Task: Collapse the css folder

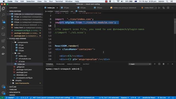Action: pos(19,53)
